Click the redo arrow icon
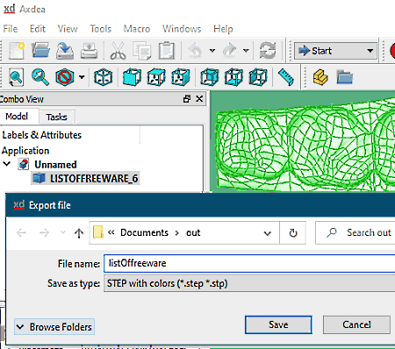The width and height of the screenshot is (395, 349). (x=229, y=51)
